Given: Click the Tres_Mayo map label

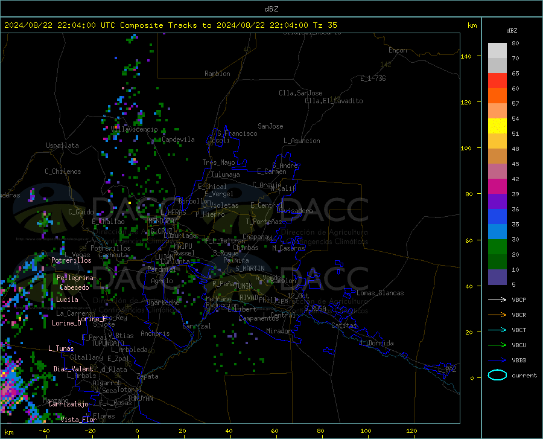Looking at the screenshot, I should pos(218,162).
